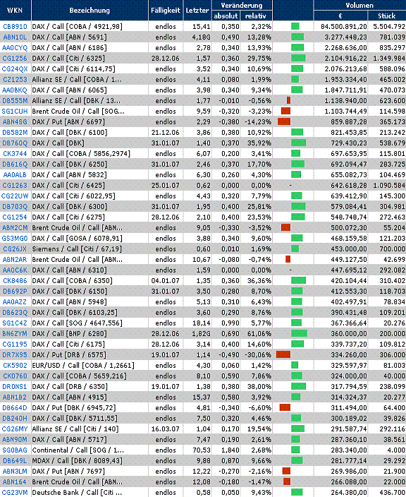The image size is (406, 497).
Task: Open WKN link CG26JX
Action: (15, 248)
